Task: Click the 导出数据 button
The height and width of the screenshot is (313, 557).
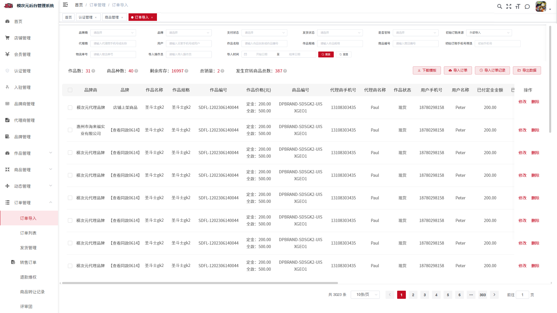Action: click(x=527, y=70)
